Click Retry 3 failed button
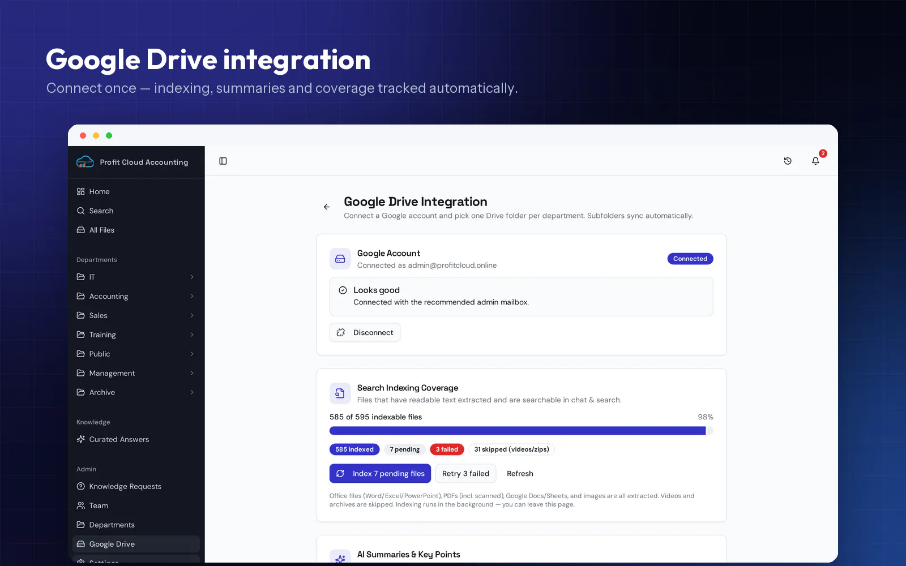 465,474
